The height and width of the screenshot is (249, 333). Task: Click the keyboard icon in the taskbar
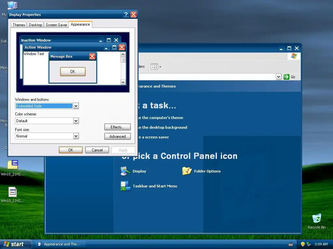point(291,244)
